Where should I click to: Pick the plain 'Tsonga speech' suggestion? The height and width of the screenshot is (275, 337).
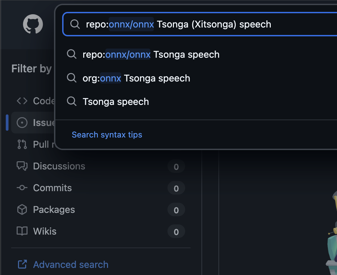coord(116,102)
